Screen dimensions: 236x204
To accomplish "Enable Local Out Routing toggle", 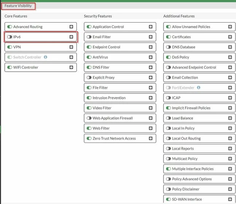I will click(x=168, y=138).
